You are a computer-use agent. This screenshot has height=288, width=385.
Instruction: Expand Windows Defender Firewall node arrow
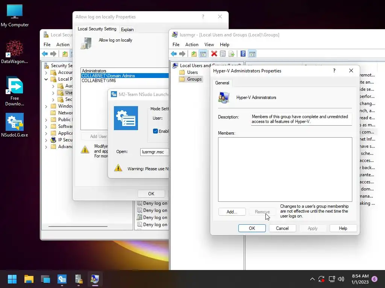point(46,106)
